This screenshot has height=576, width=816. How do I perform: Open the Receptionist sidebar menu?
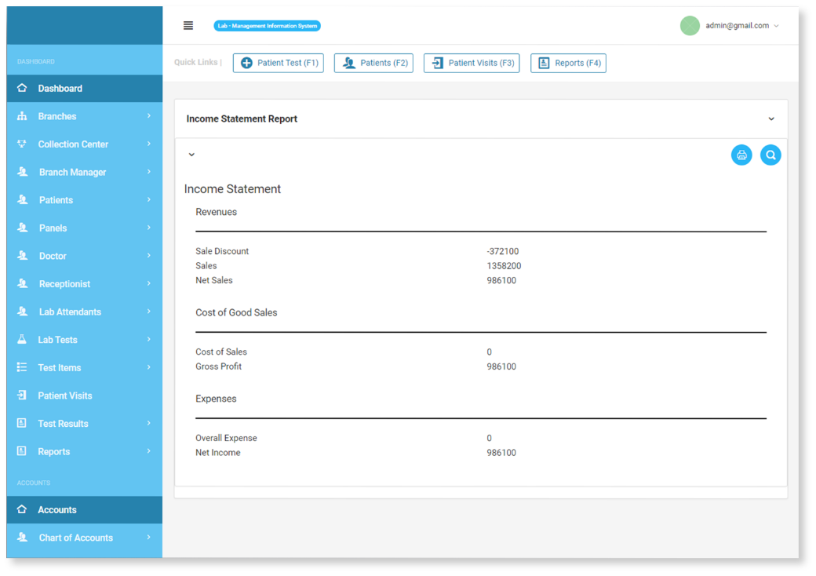84,283
